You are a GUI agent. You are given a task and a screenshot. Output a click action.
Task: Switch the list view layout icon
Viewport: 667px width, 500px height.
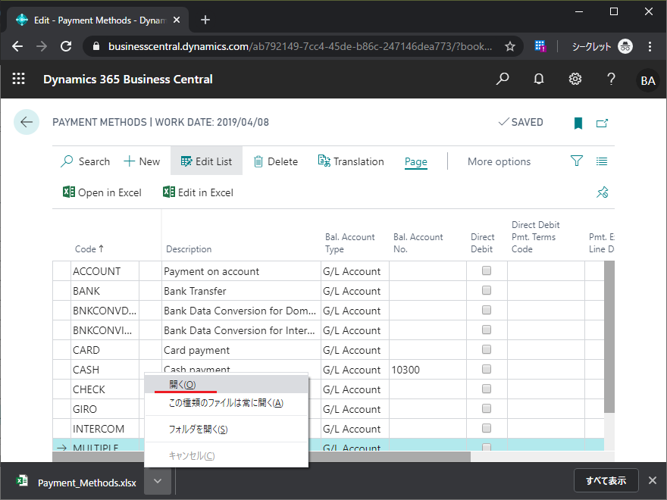(x=602, y=161)
